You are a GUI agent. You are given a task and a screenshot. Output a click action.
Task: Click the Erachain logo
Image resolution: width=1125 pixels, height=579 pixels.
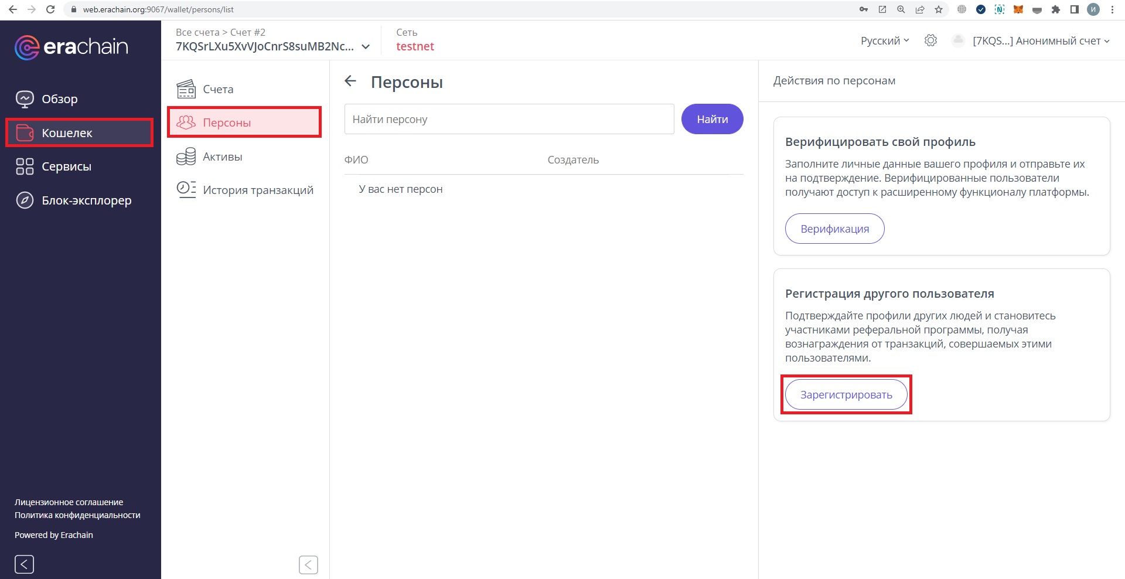point(71,47)
